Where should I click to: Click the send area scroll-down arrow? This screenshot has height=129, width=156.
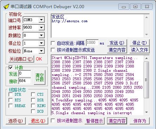click(146, 35)
